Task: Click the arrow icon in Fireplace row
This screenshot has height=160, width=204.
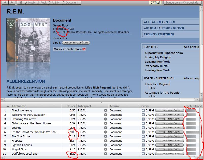Action: click(x=106, y=141)
